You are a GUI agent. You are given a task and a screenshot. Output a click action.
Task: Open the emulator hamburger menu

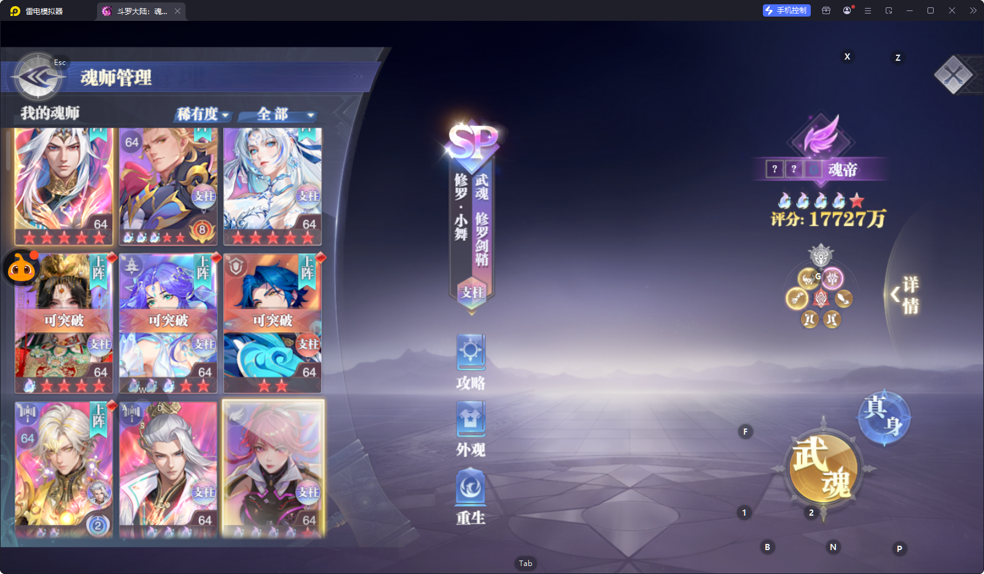click(868, 10)
